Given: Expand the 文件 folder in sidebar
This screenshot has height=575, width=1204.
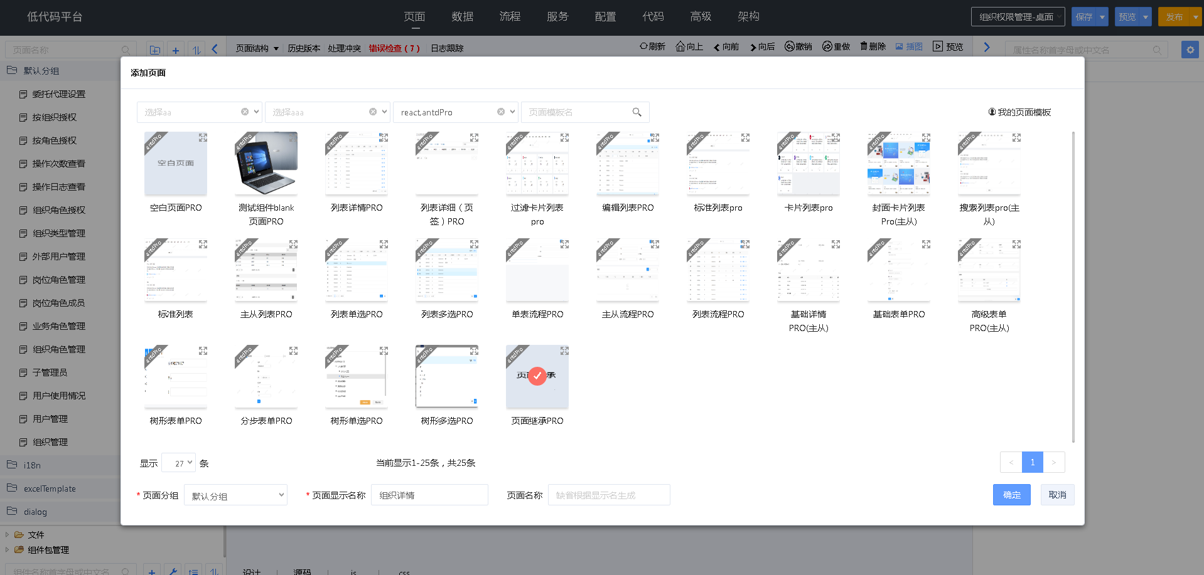Looking at the screenshot, I should click(x=9, y=534).
